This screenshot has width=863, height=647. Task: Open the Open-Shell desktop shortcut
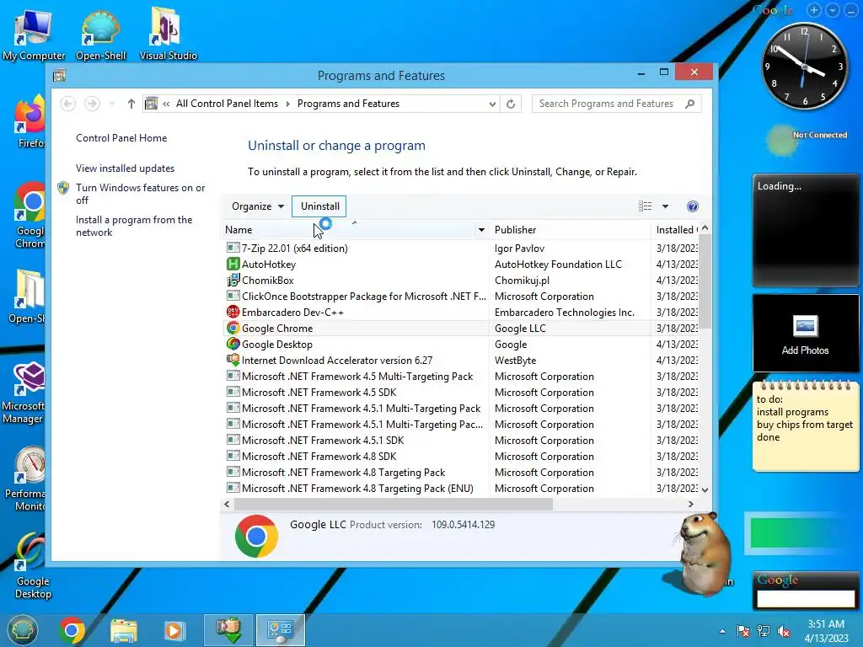[101, 34]
